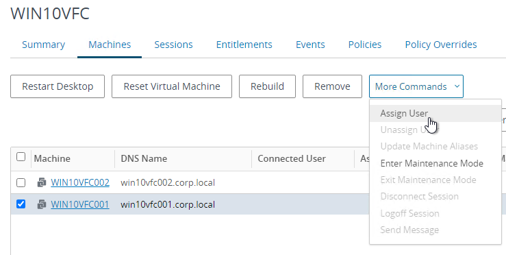Uncheck the WIN10VFC001 row checkbox
Screen dimensions: 506x255
(21, 204)
